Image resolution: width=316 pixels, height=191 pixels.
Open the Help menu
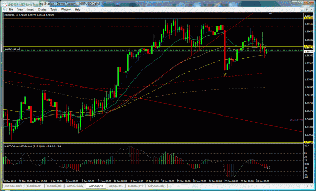point(77,10)
